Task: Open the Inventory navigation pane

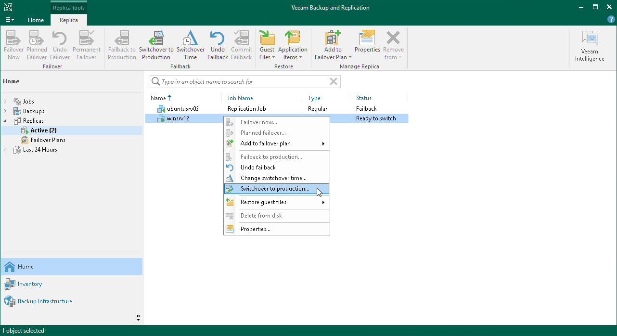Action: [71, 284]
